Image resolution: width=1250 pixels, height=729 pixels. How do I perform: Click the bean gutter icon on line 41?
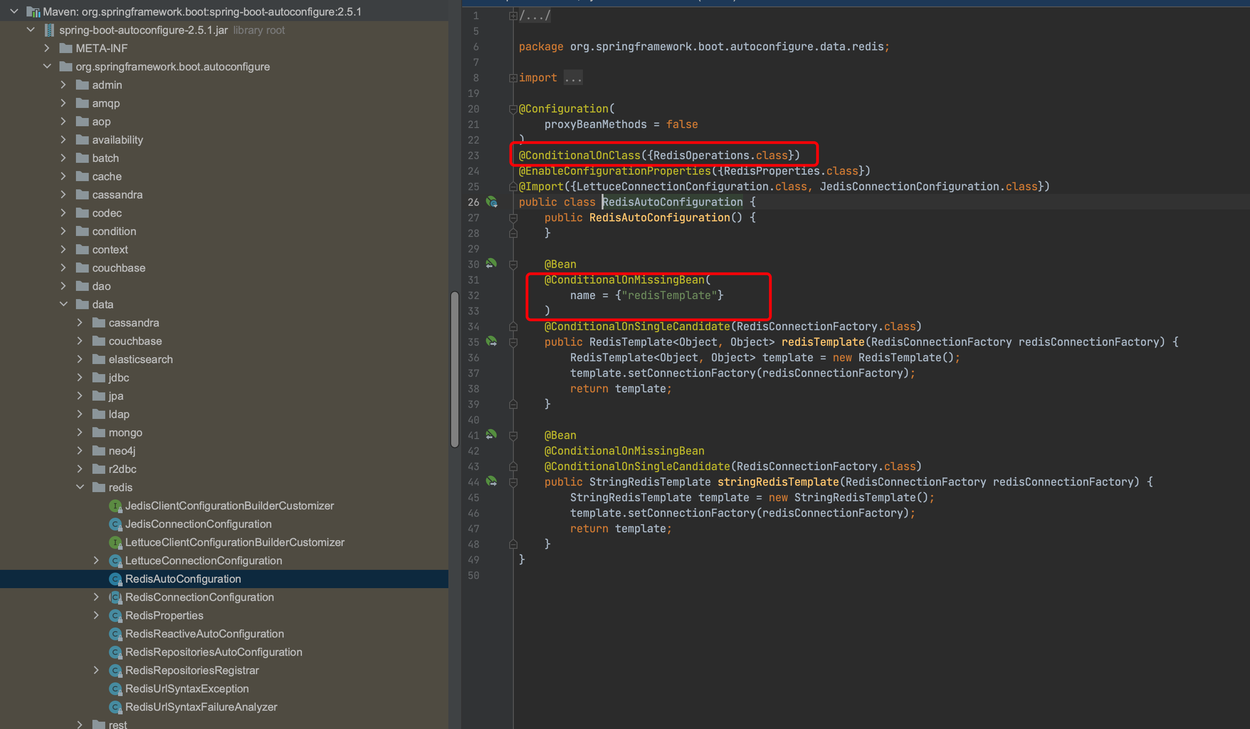tap(491, 435)
